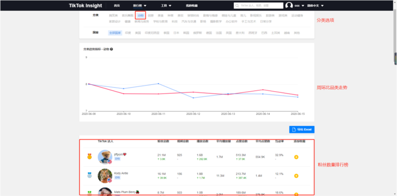Screen dimensions: 397x196
Task: Go to the 首页 nav item
Action: 117,6
